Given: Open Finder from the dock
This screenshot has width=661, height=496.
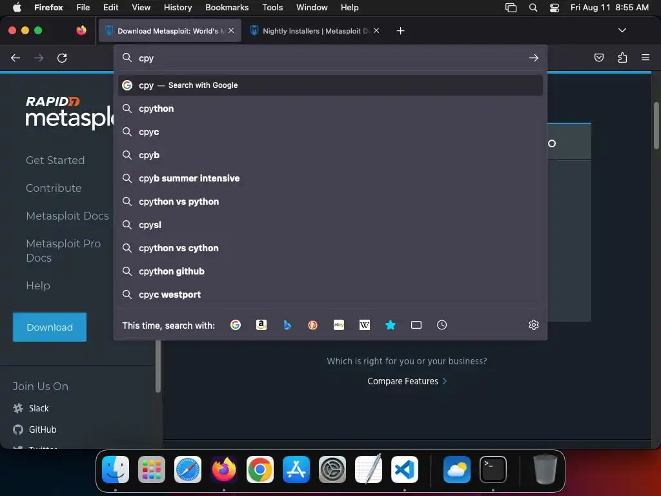Looking at the screenshot, I should pyautogui.click(x=116, y=470).
